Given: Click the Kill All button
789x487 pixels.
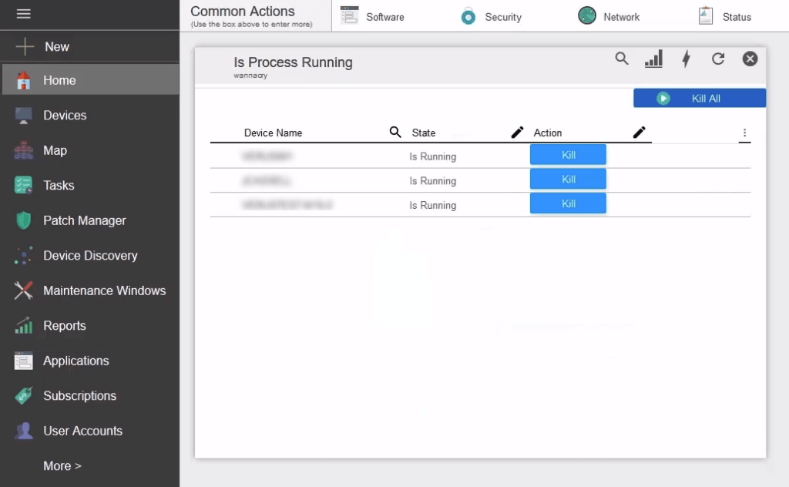Looking at the screenshot, I should pos(700,98).
